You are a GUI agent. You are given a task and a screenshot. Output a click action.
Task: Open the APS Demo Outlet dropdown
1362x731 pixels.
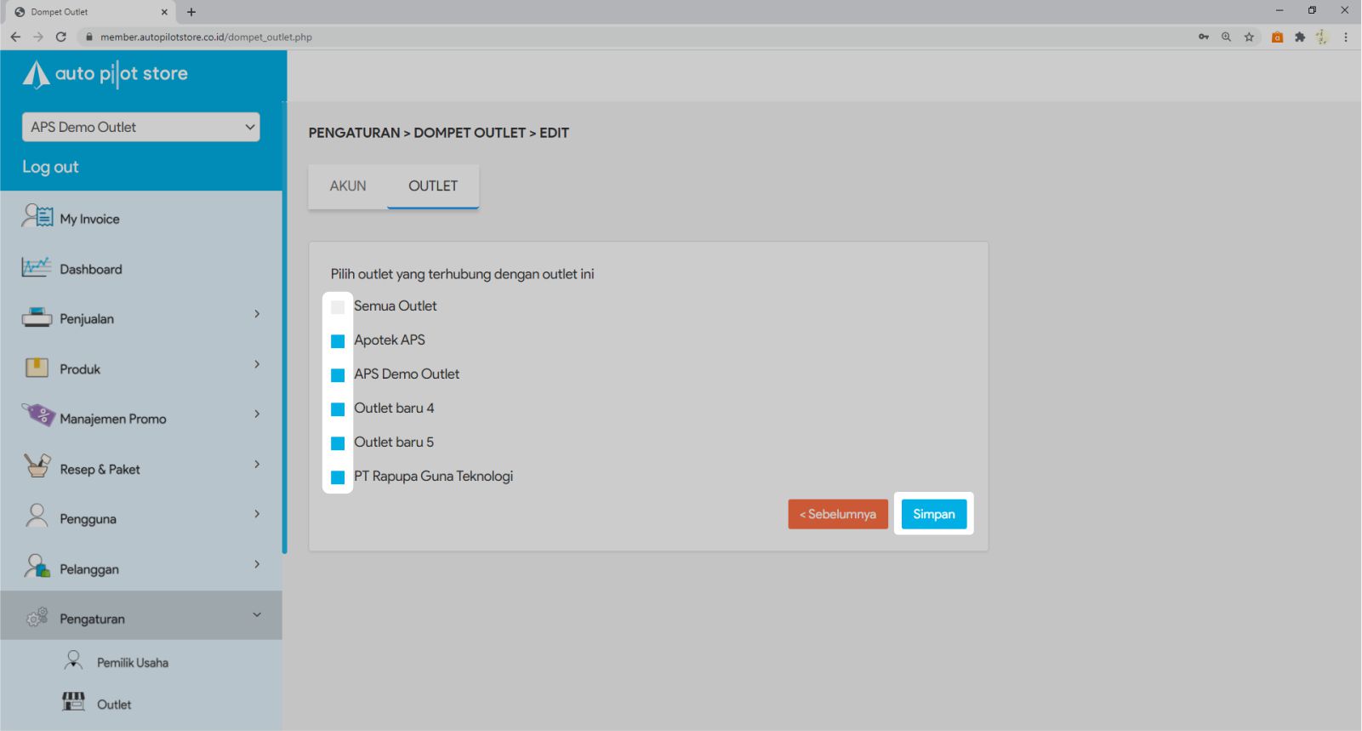[141, 127]
